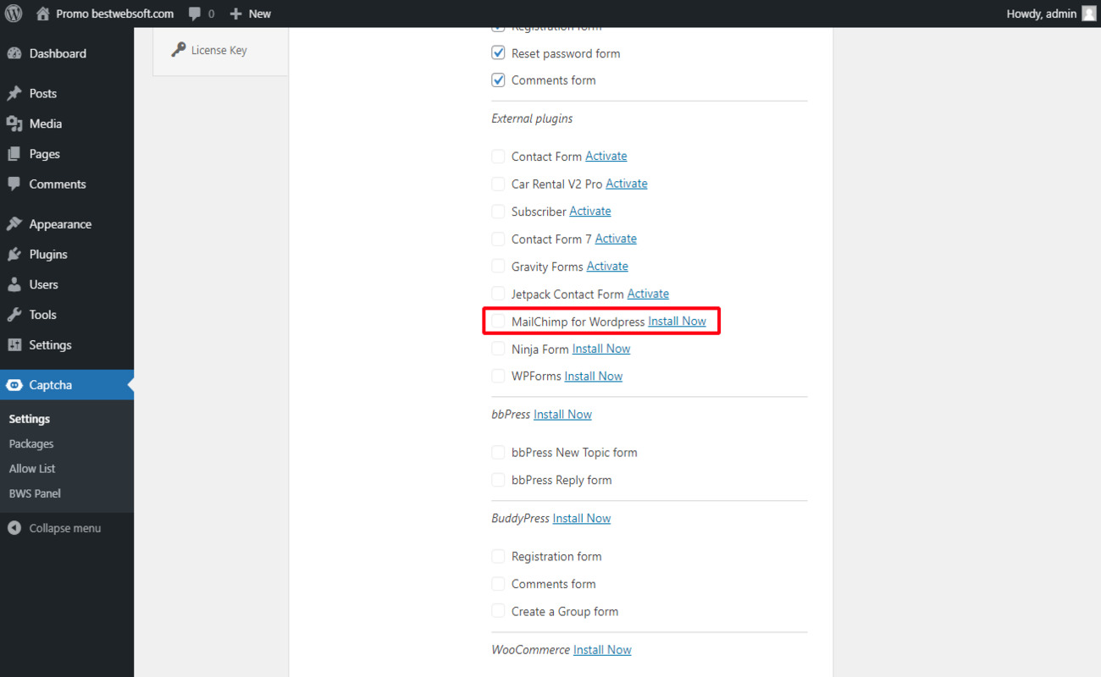Screen dimensions: 1101x677
Task: Tick the Contact Form checkbox
Action: pyautogui.click(x=498, y=157)
